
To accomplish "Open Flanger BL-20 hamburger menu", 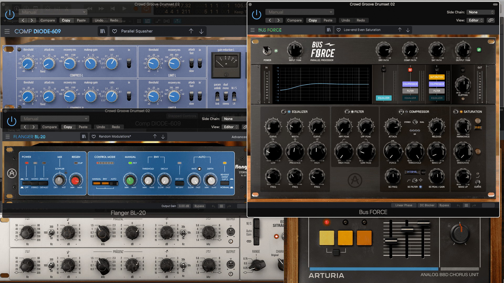I will click(x=8, y=137).
